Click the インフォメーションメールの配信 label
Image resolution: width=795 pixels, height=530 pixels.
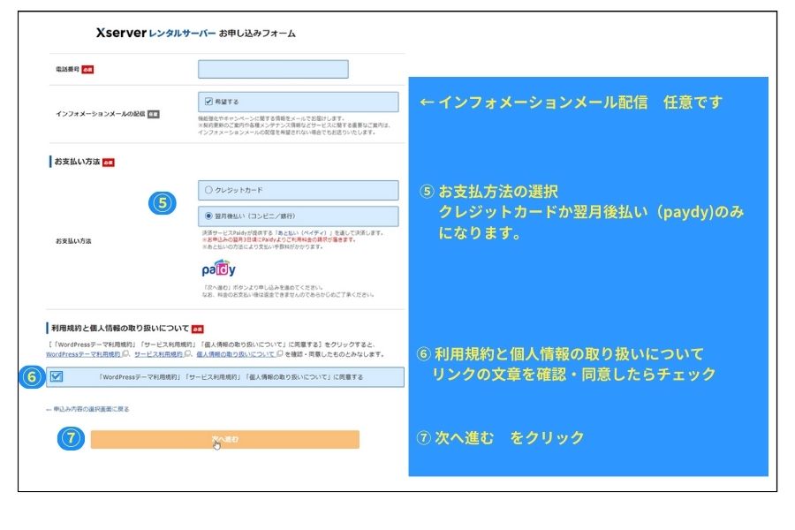pos(101,114)
